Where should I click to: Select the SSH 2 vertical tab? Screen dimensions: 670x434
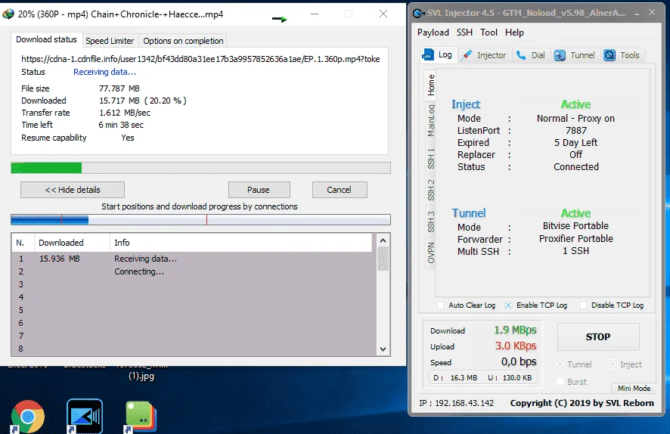point(430,190)
